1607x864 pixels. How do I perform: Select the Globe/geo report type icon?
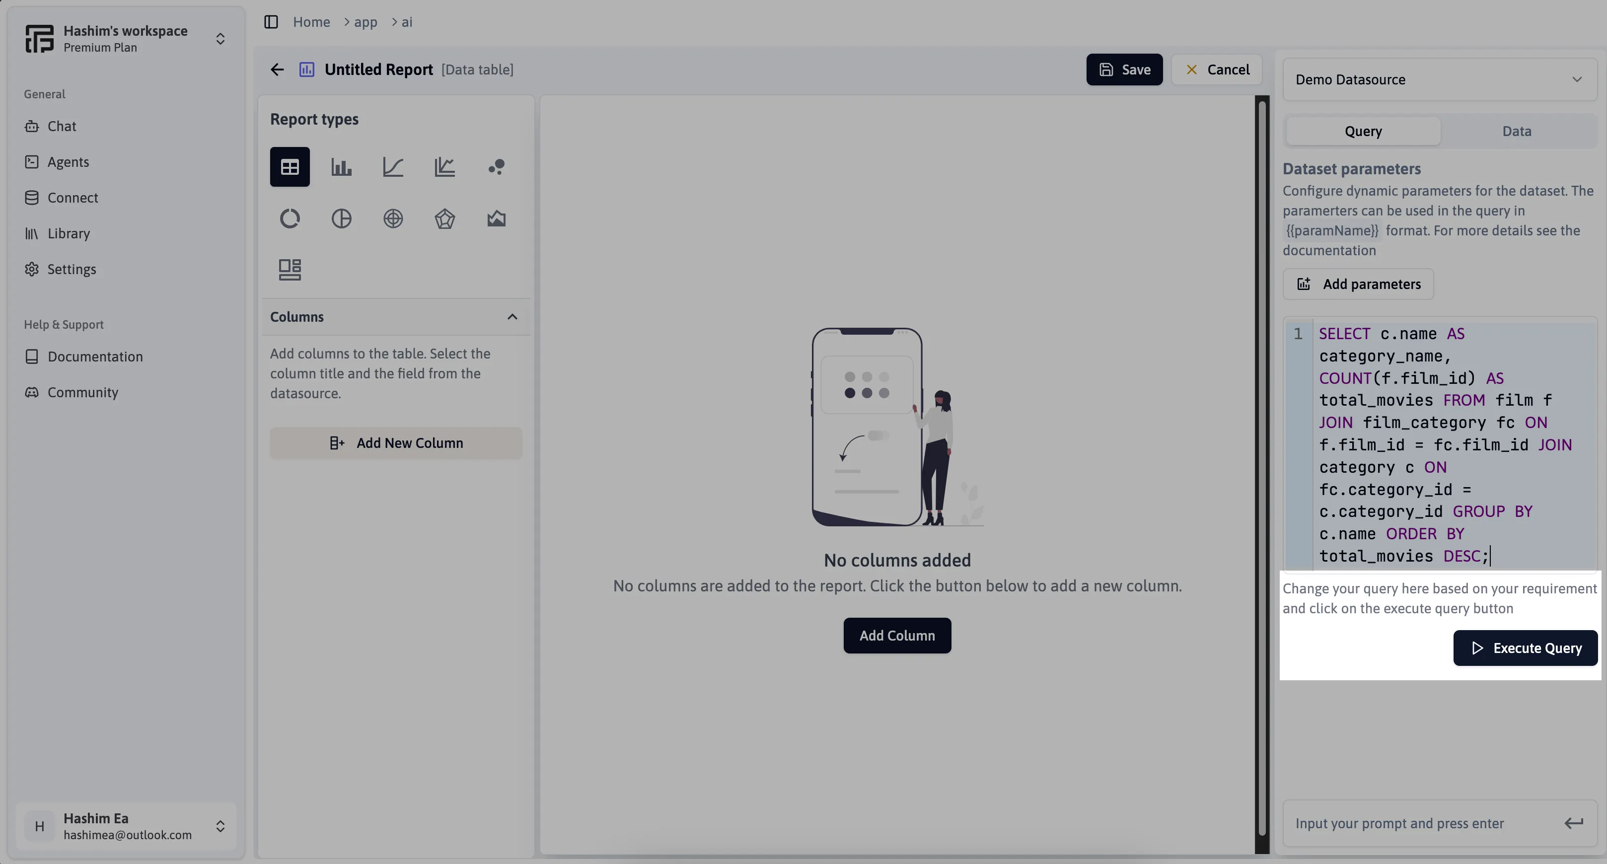click(x=392, y=218)
